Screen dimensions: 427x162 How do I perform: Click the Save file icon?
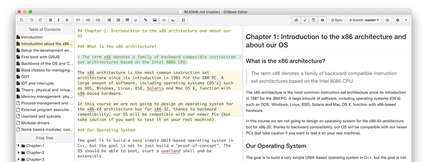(22, 20)
